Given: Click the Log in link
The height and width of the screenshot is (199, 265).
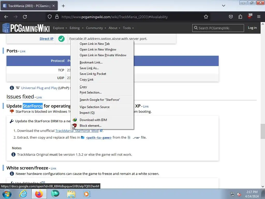Looking at the screenshot, I should click(x=252, y=28).
